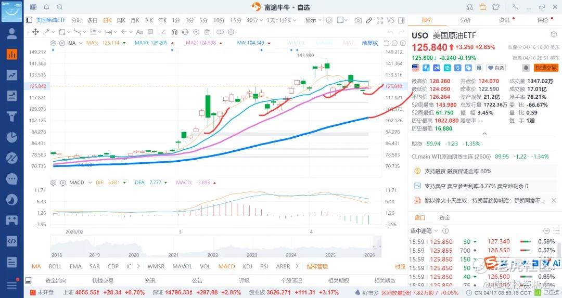Image resolution: width=562 pixels, height=298 pixels.
Task: Open the search magnifier in the title bar
Action: (x=60, y=7)
